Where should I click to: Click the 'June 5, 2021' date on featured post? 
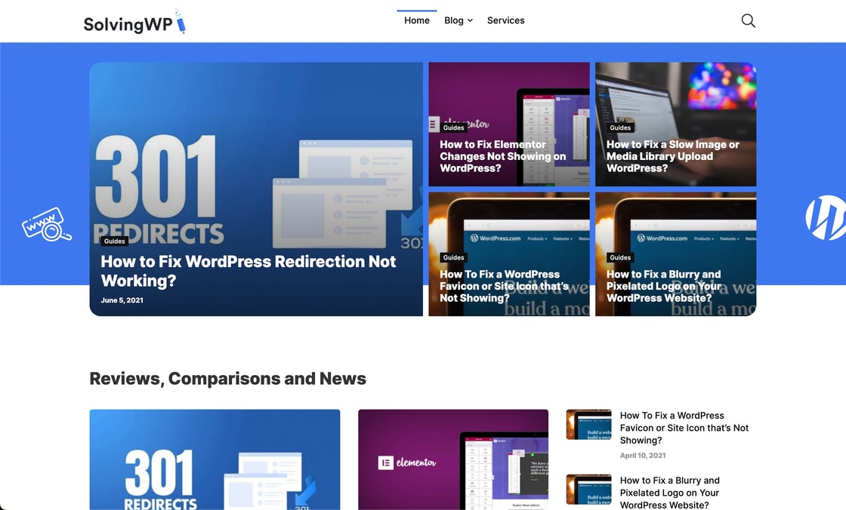(122, 300)
